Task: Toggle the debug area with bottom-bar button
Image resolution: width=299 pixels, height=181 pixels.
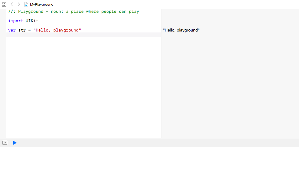Action: point(5,143)
